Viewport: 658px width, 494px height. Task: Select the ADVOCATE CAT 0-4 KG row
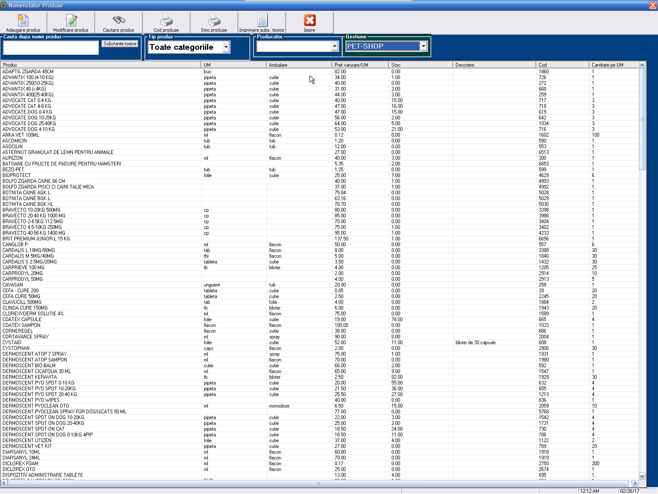(319, 100)
